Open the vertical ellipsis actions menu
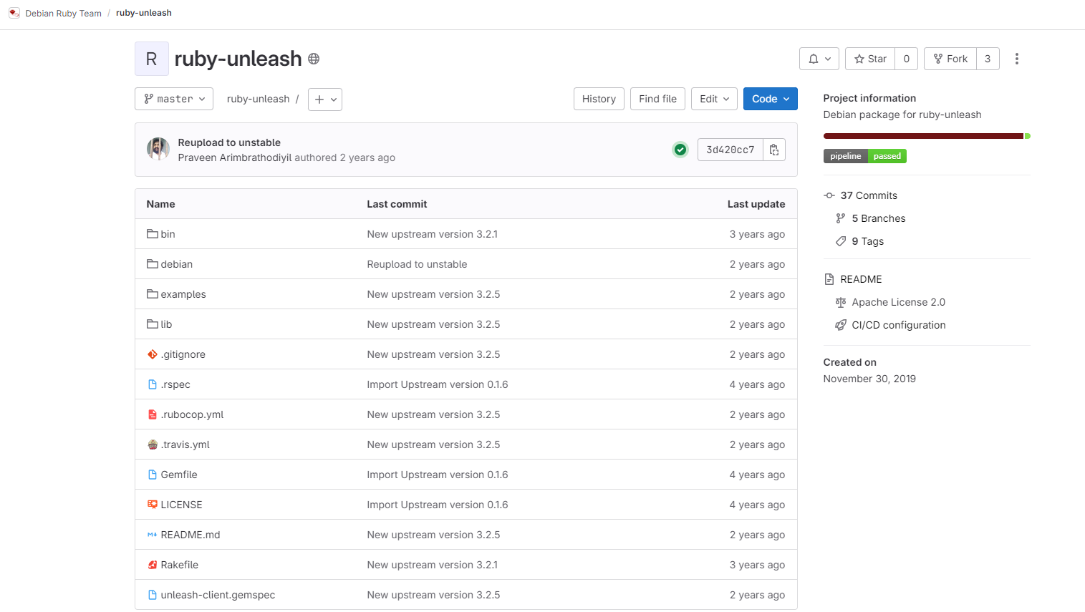The width and height of the screenshot is (1085, 612). [1017, 59]
